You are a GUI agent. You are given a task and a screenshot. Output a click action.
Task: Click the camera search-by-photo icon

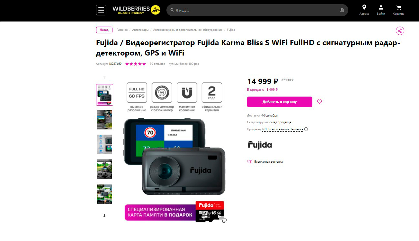click(x=342, y=10)
